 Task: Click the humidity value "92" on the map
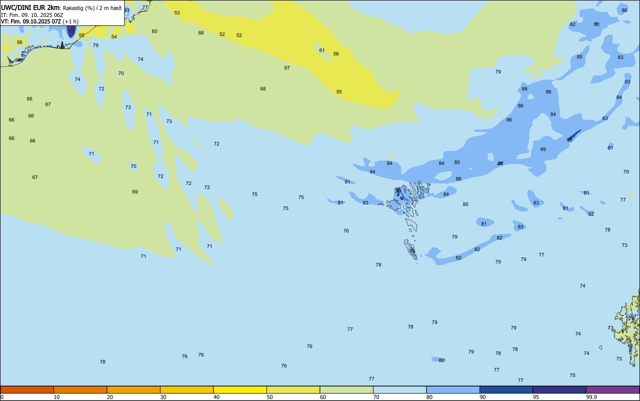coord(500,163)
